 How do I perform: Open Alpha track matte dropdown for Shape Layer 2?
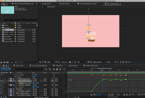pos(47,93)
